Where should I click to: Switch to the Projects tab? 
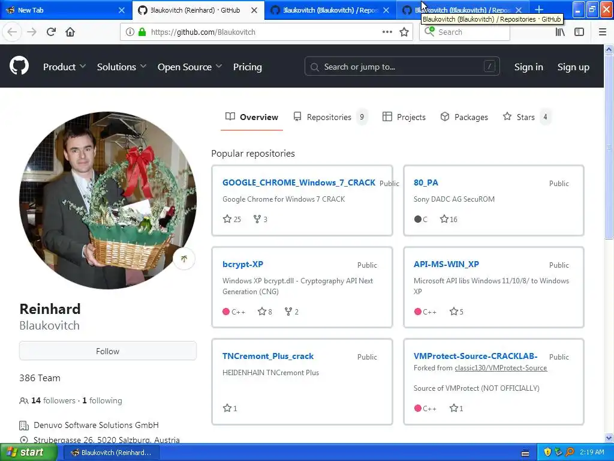[x=404, y=117]
